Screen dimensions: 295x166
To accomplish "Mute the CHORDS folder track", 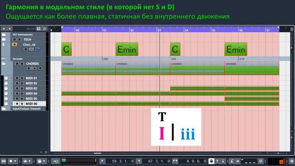I will pos(17,64).
